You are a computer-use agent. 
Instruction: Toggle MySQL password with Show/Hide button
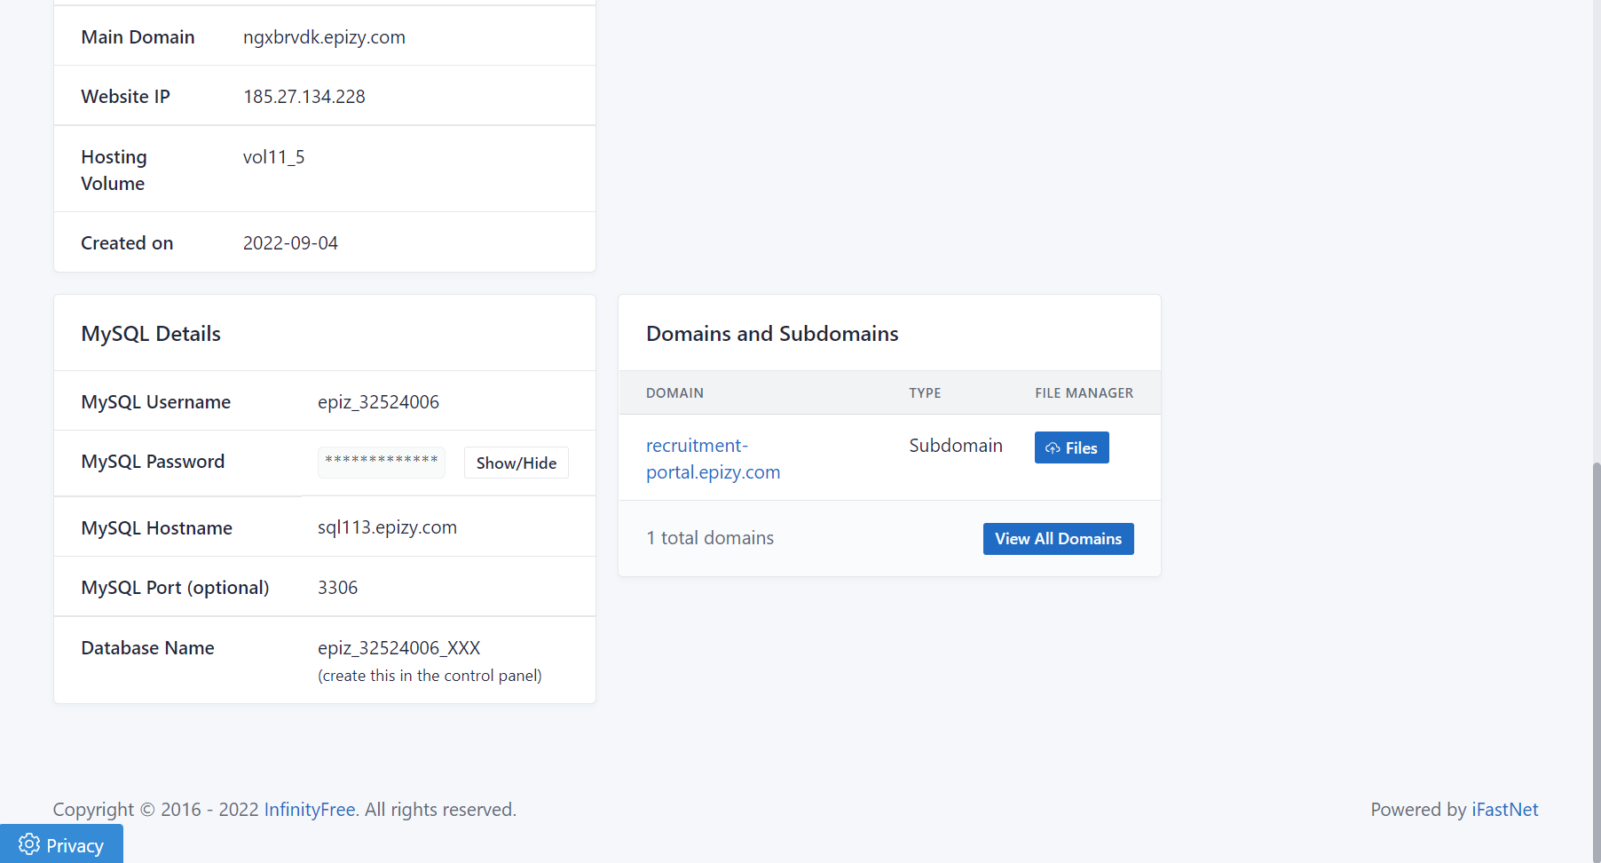click(517, 463)
